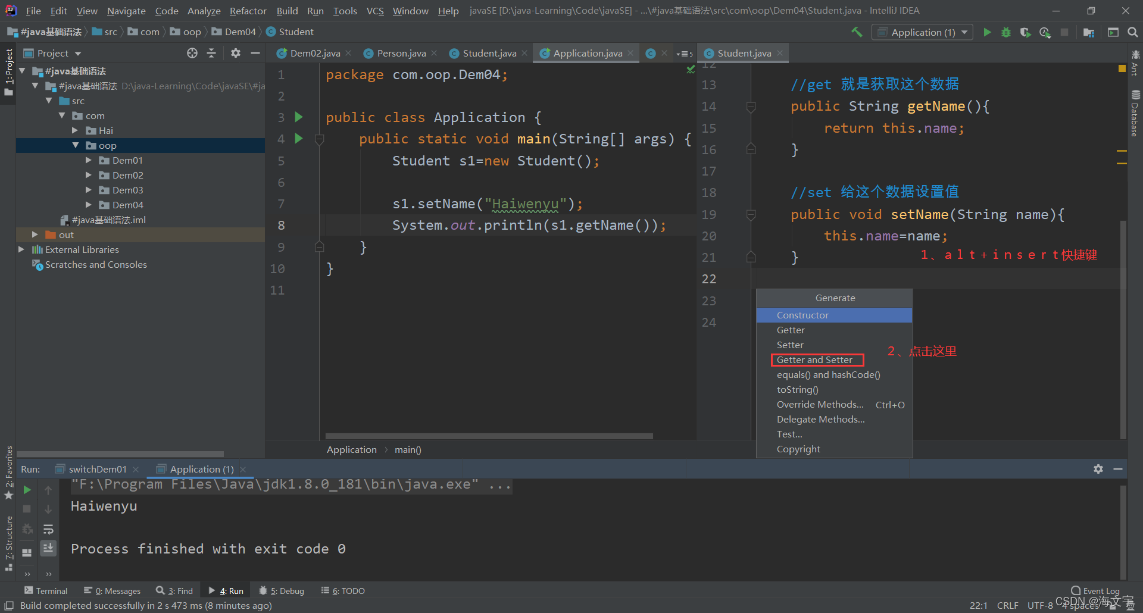Open Run panel settings gear

pyautogui.click(x=1098, y=469)
